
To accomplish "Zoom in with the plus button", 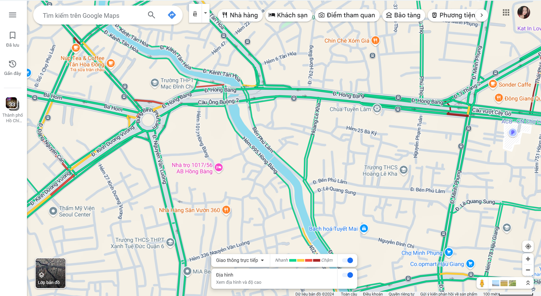I will pyautogui.click(x=528, y=259).
